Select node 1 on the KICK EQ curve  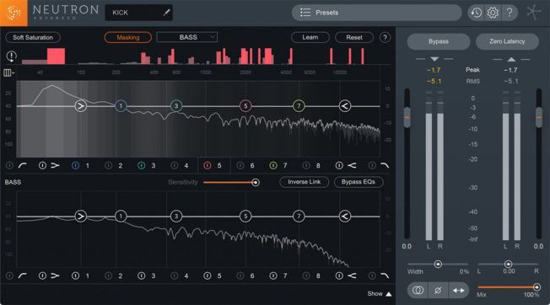coord(121,106)
